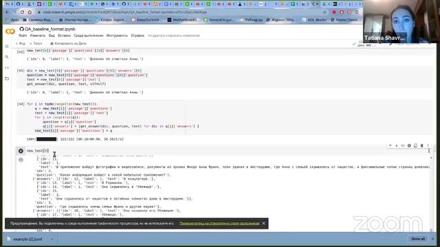Bookmark this page with star icon

pos(325,12)
